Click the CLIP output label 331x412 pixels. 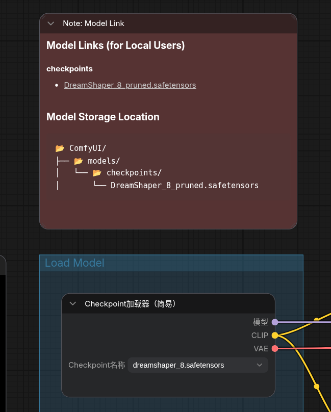coord(260,336)
